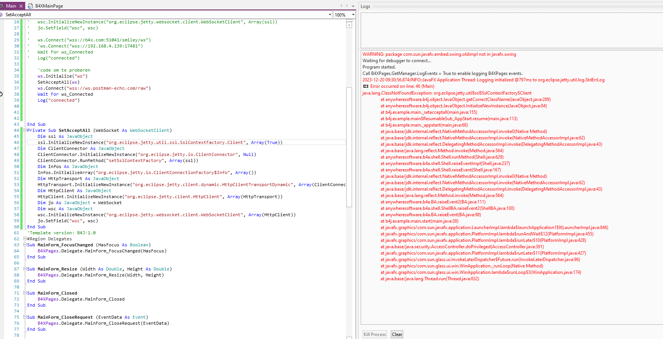Click 'Wait For ws_Connected' on line 38

pos(65,94)
